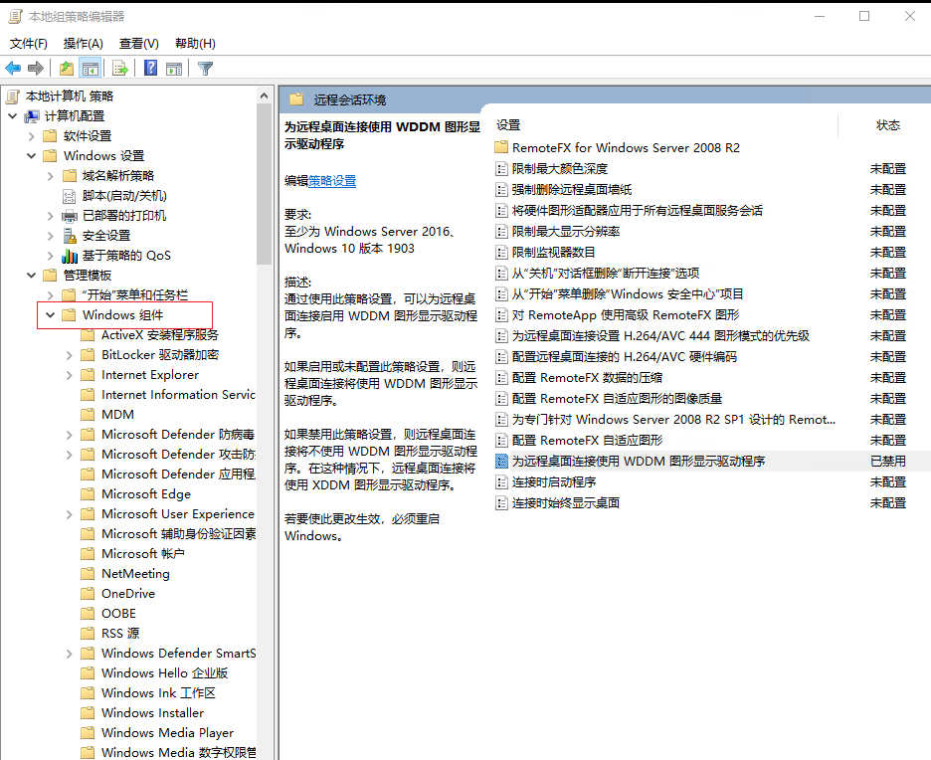Click the 状态 column header
This screenshot has width=931, height=760.
[887, 125]
